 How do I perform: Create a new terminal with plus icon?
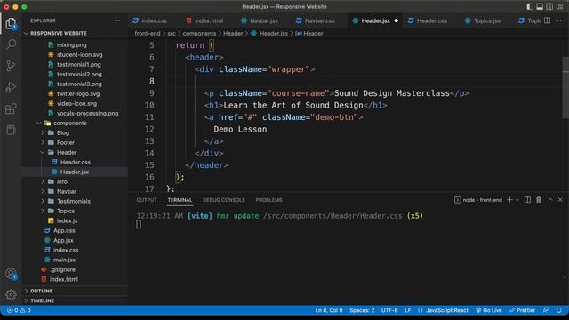click(x=509, y=200)
